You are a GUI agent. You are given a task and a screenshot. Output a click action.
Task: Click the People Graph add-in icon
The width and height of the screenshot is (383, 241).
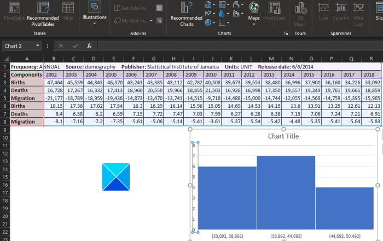point(159,20)
